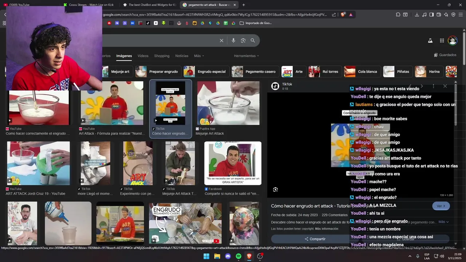Select the Preparar engrudo filter chip
The height and width of the screenshot is (262, 466).
click(x=157, y=72)
